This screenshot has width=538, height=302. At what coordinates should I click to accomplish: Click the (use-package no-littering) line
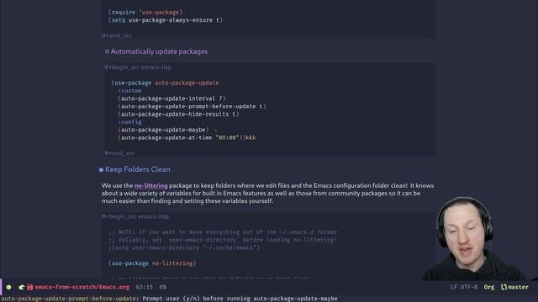tap(152, 263)
